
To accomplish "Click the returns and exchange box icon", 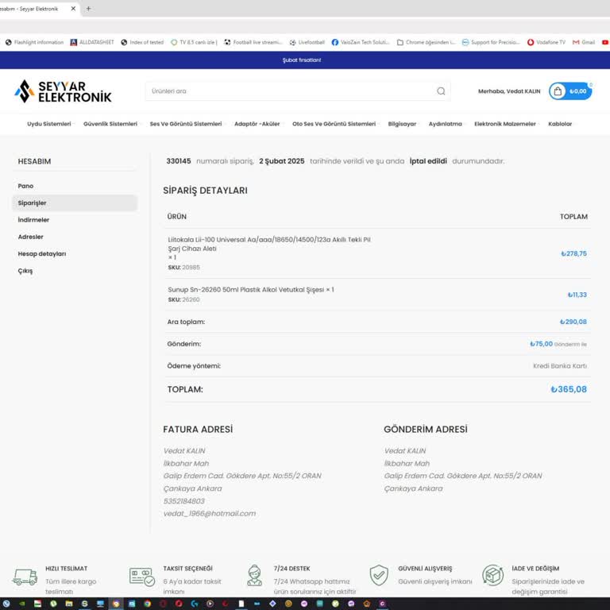I will point(492,575).
